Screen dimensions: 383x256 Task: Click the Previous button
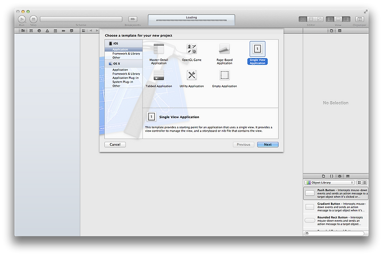click(244, 145)
